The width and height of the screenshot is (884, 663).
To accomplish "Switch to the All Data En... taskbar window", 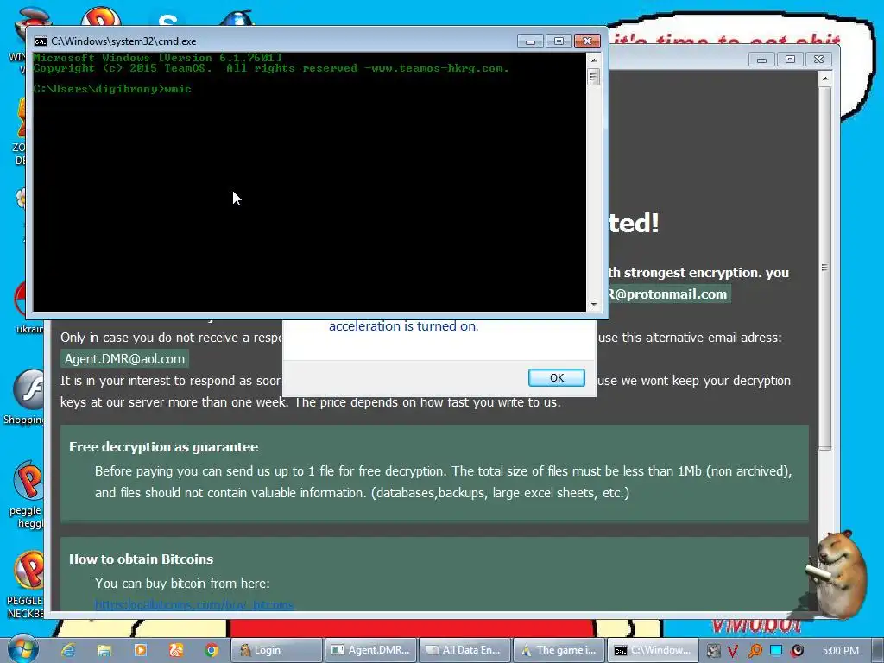I will pos(465,650).
